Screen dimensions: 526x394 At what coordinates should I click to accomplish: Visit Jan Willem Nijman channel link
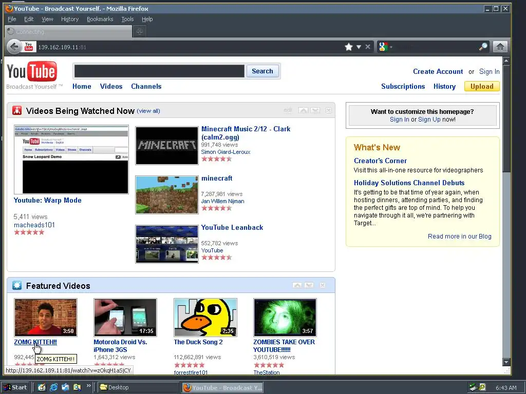point(223,201)
